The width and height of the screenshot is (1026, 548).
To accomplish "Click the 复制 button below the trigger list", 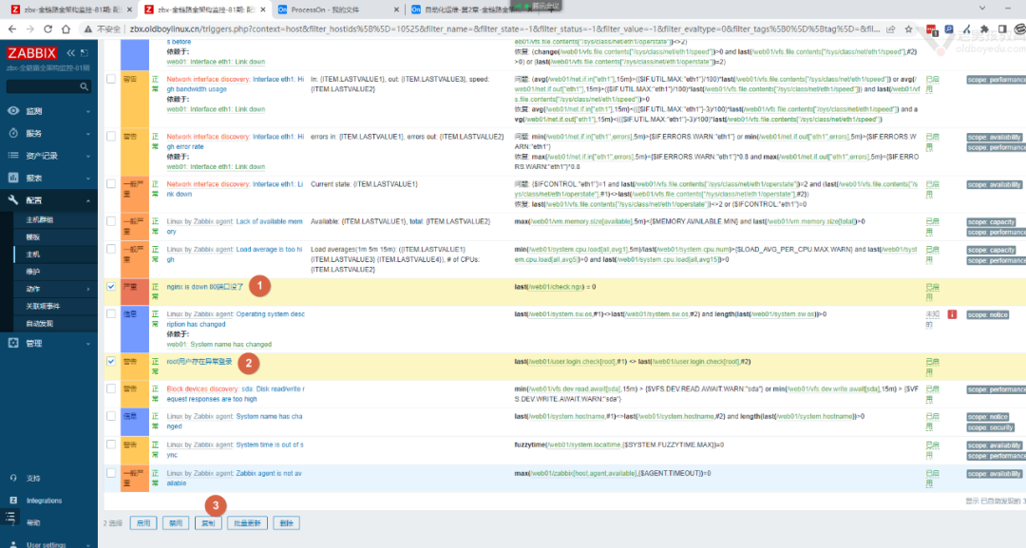I will (x=208, y=523).
